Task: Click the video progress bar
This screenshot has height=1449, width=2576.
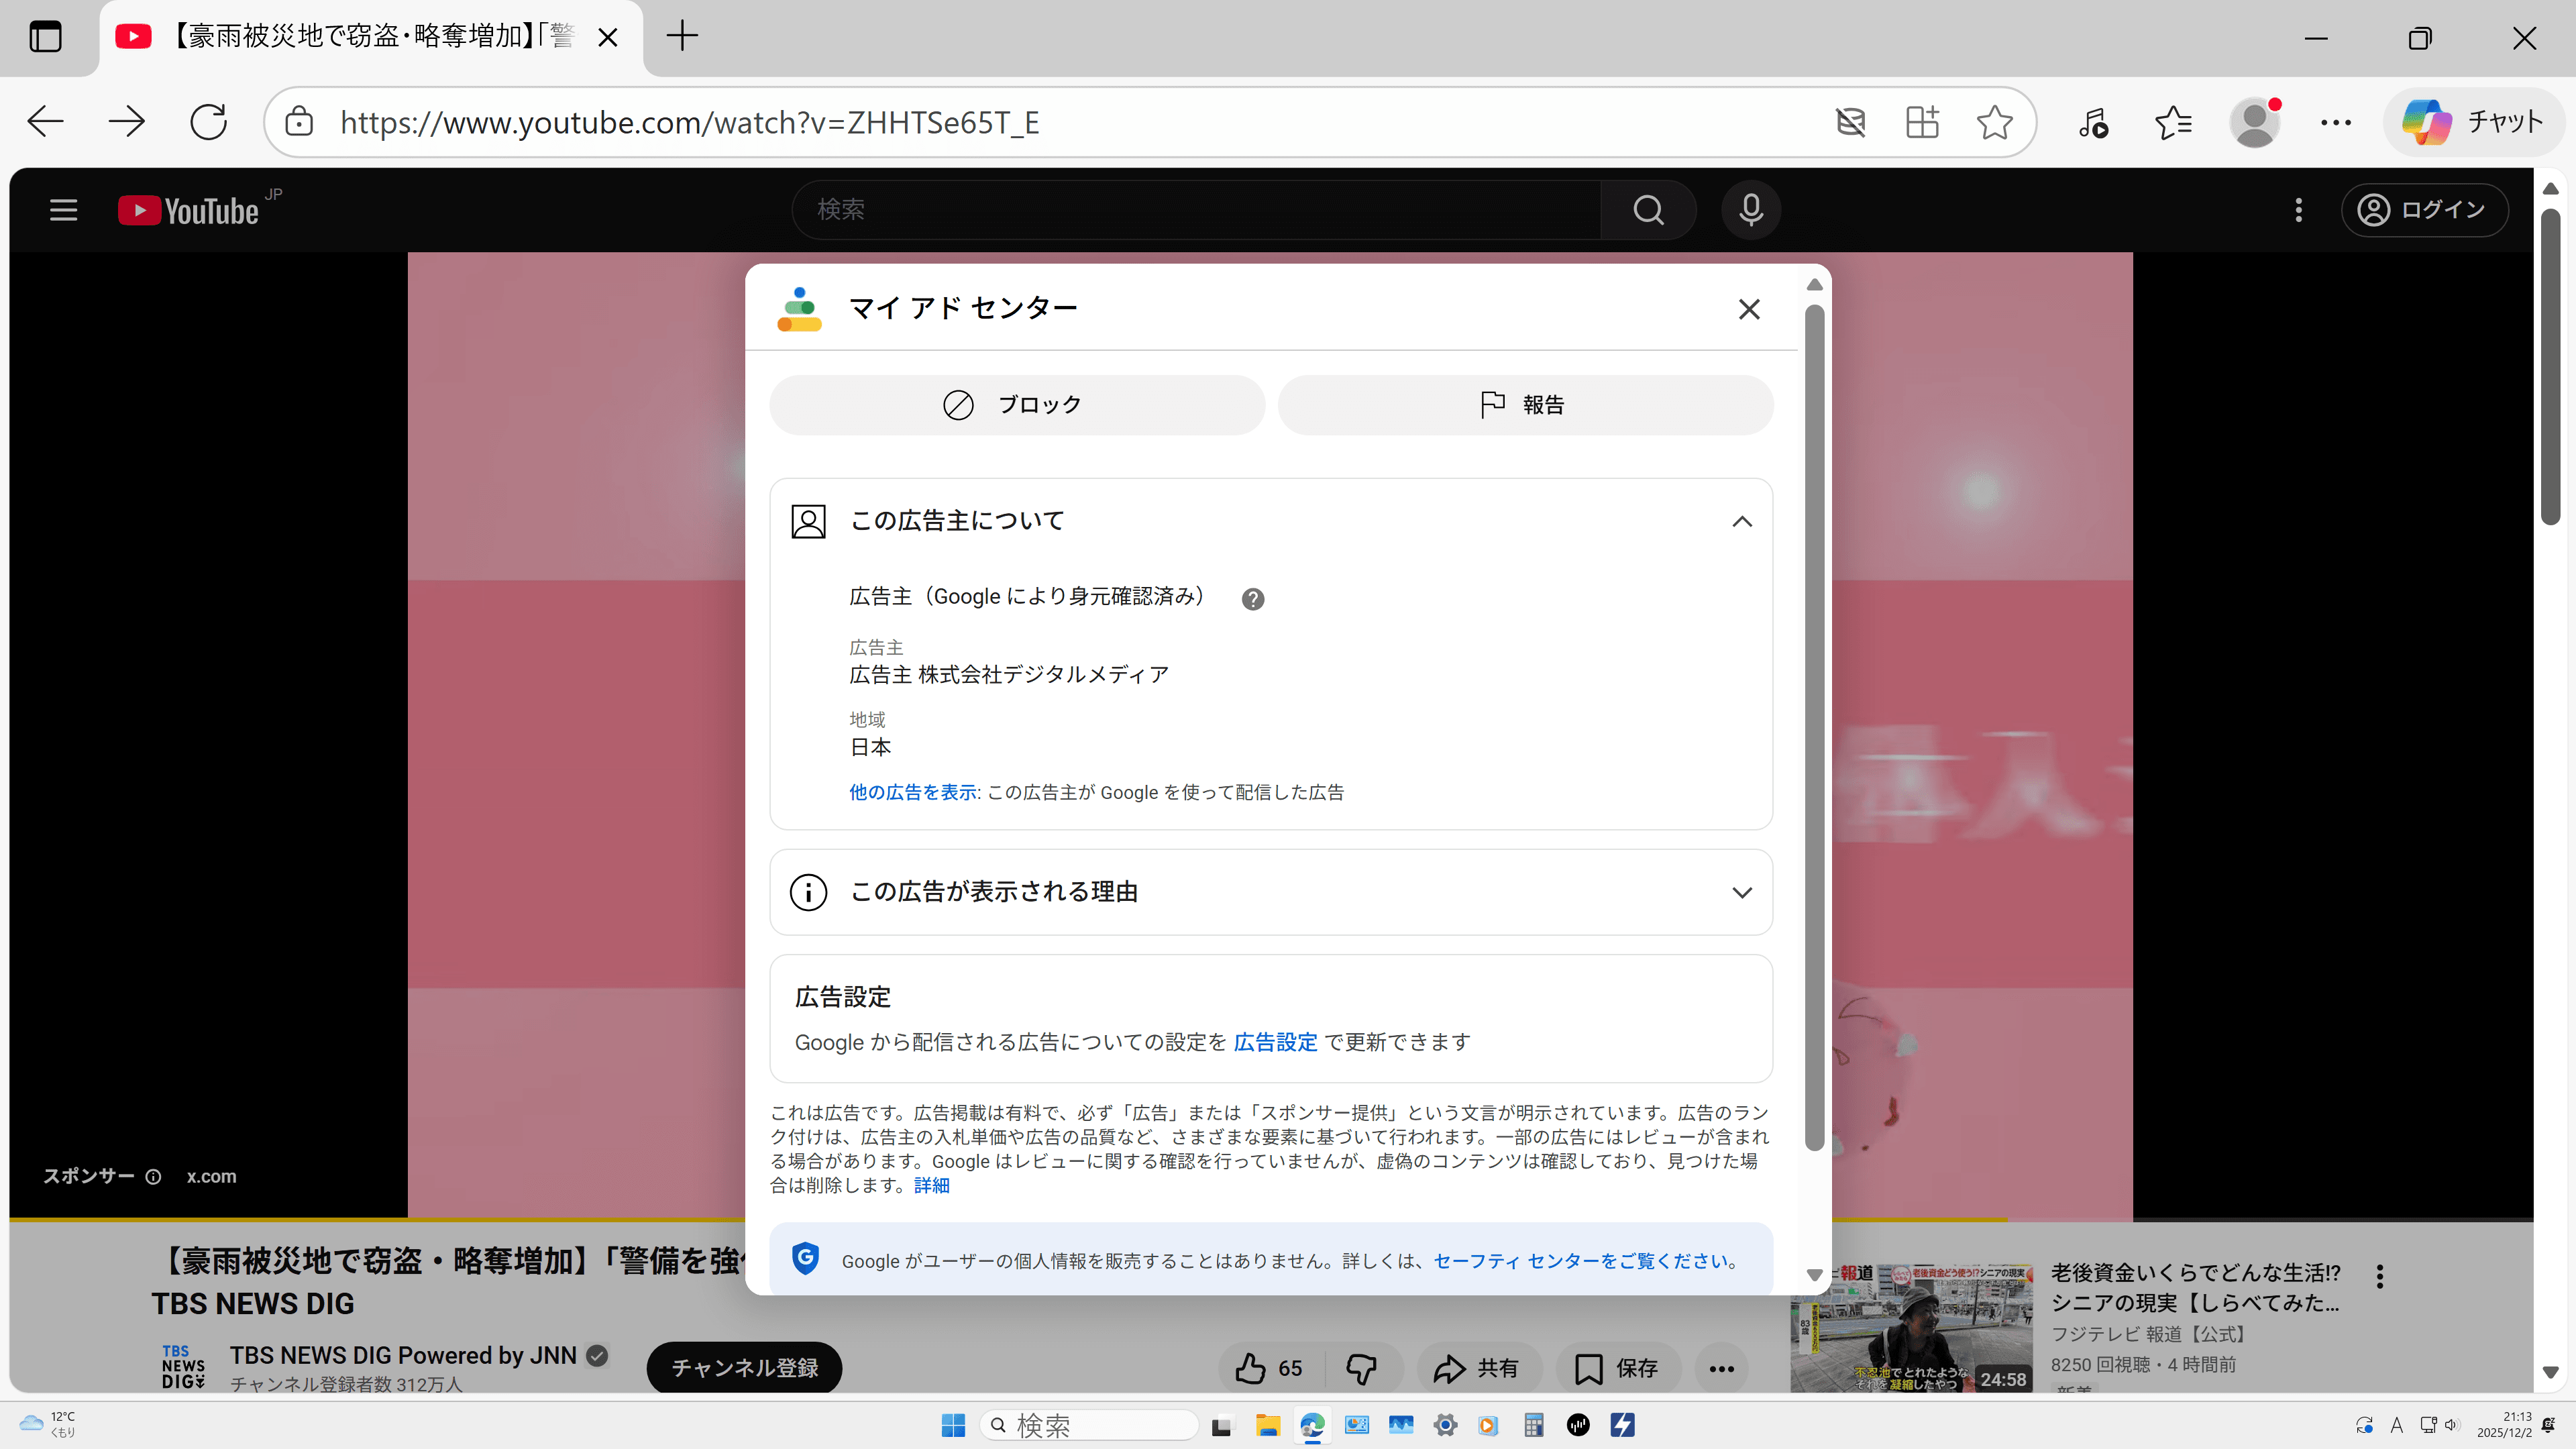Action: (x=1270, y=1219)
